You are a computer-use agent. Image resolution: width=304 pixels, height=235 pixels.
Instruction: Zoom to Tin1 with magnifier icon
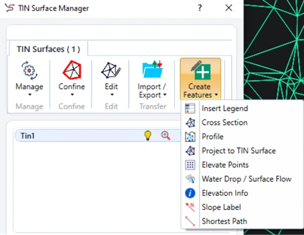click(166, 135)
